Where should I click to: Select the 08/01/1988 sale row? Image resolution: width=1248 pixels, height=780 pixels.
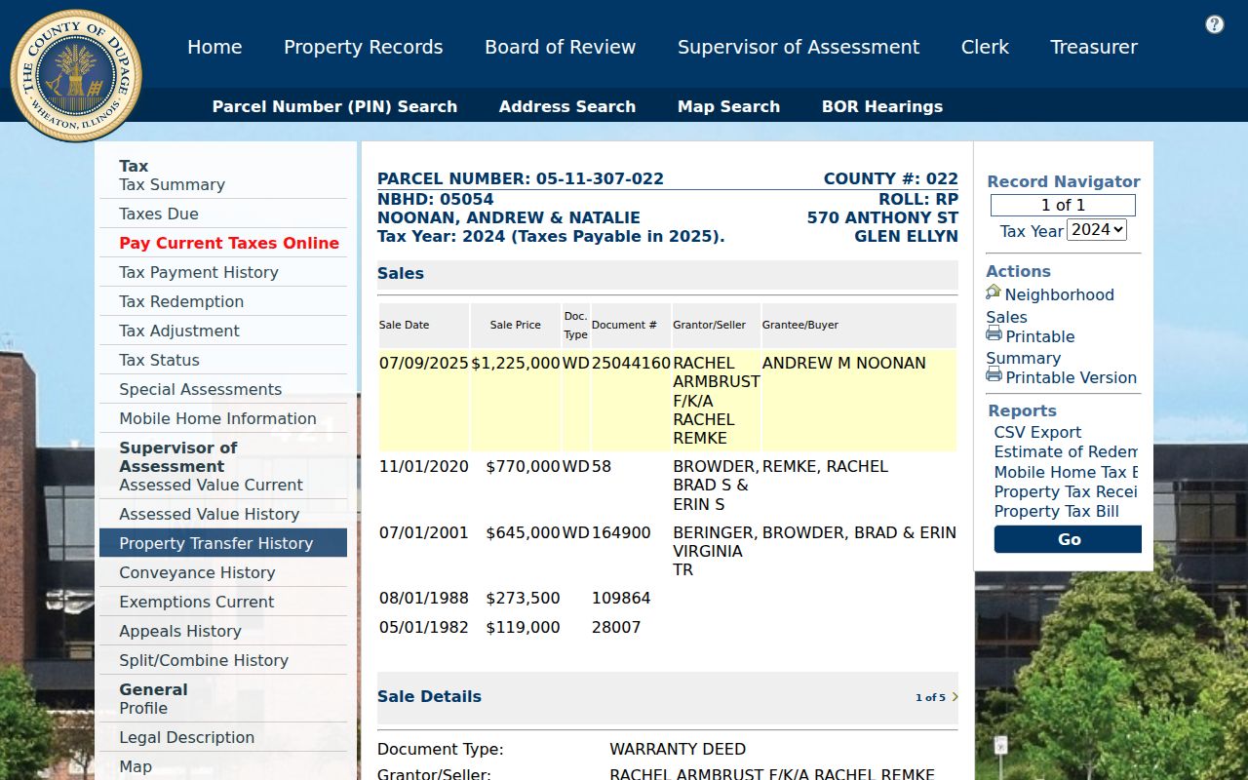668,598
